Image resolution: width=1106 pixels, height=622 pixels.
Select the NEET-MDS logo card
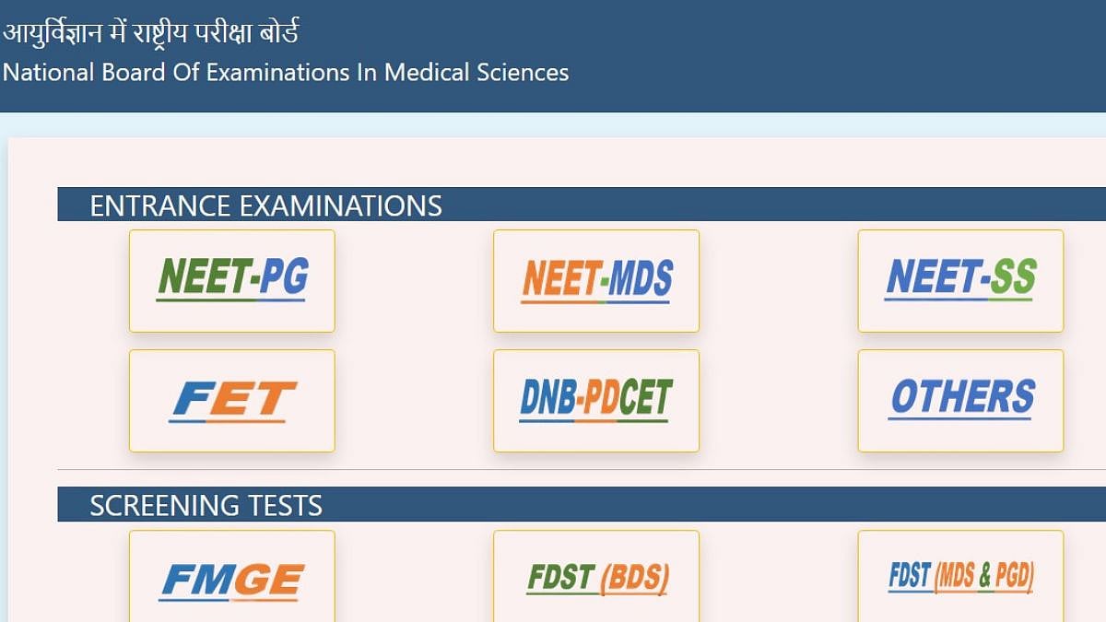[595, 281]
